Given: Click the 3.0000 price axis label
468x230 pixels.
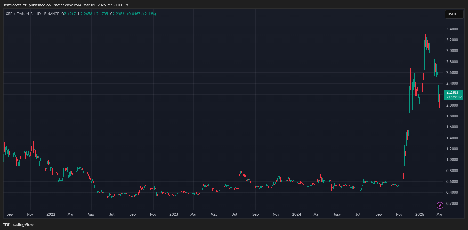Looking at the screenshot, I should click(x=452, y=51).
